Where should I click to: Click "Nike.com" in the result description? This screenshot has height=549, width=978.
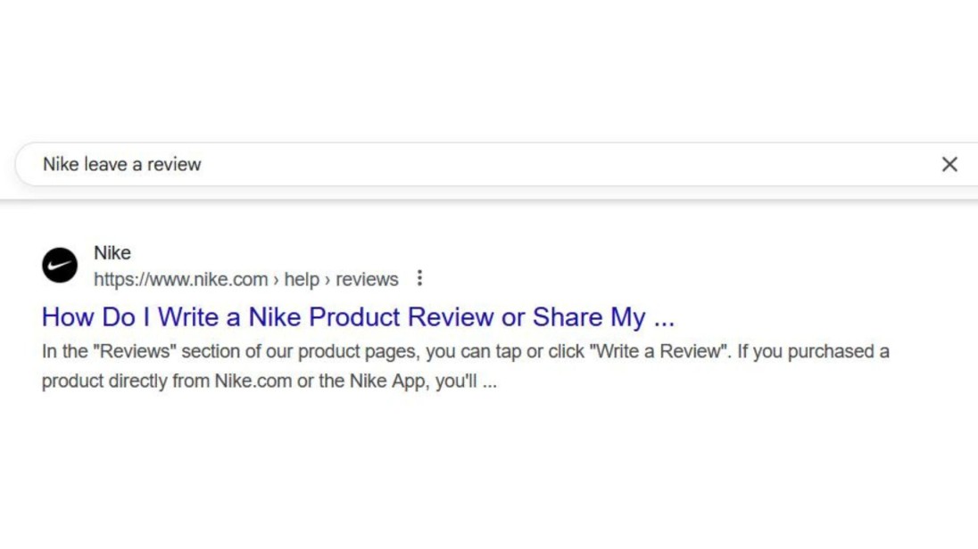249,381
